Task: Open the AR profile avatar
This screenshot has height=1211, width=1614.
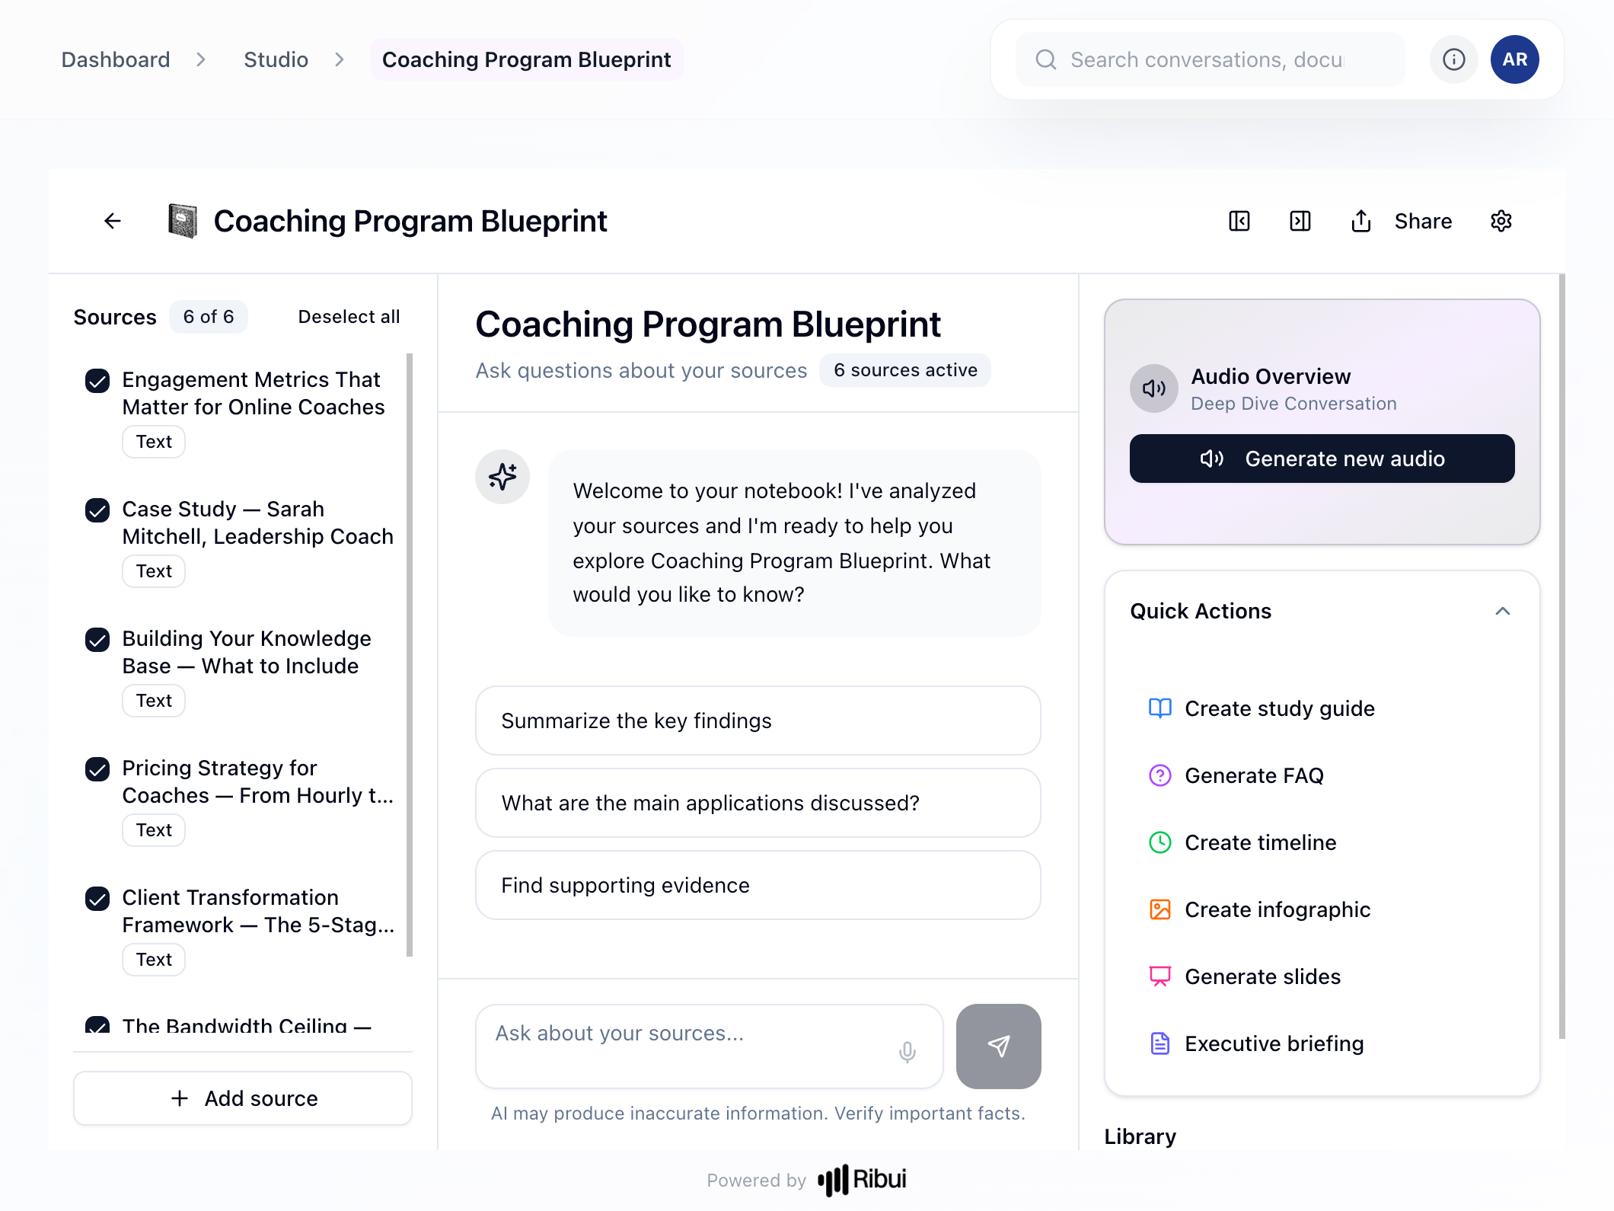Action: tap(1514, 59)
